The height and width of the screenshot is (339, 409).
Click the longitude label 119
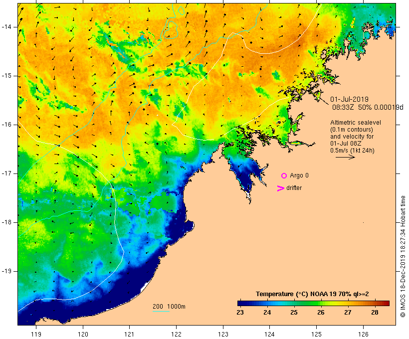pyautogui.click(x=36, y=334)
